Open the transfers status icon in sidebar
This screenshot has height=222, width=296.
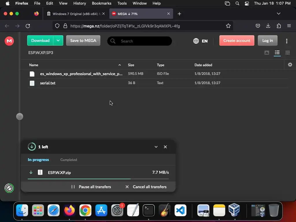click(9, 188)
